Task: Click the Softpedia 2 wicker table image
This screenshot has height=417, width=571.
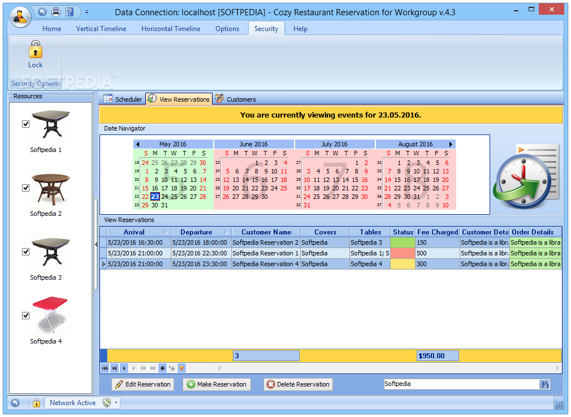Action: 51,189
